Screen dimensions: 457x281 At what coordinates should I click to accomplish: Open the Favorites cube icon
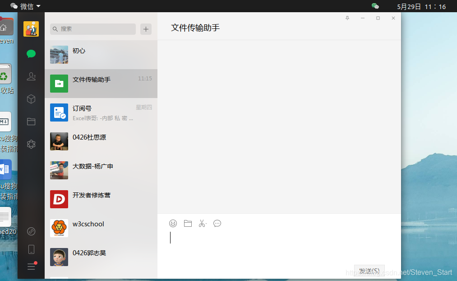[31, 99]
